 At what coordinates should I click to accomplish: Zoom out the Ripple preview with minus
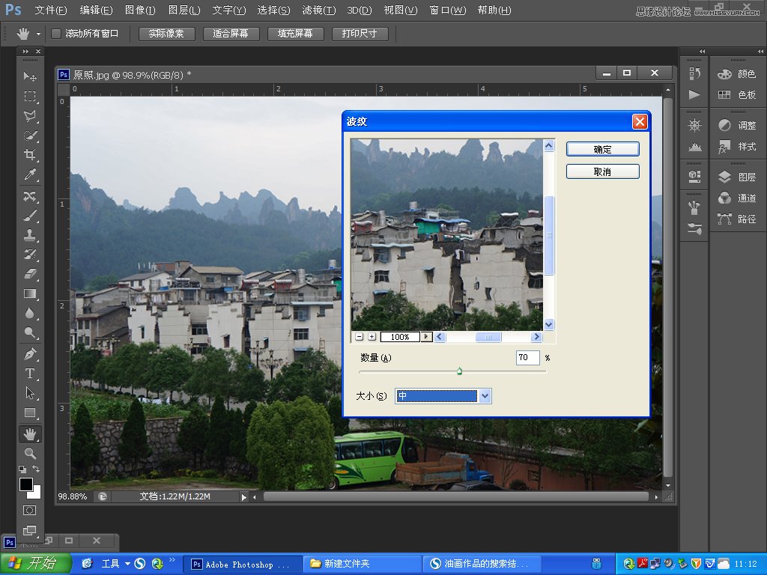tap(359, 336)
